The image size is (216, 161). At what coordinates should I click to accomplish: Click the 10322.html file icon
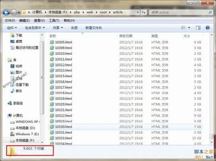tap(52, 116)
